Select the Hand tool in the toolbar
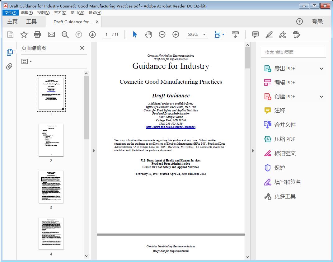Viewport: 333px width, 262px height. click(x=148, y=35)
